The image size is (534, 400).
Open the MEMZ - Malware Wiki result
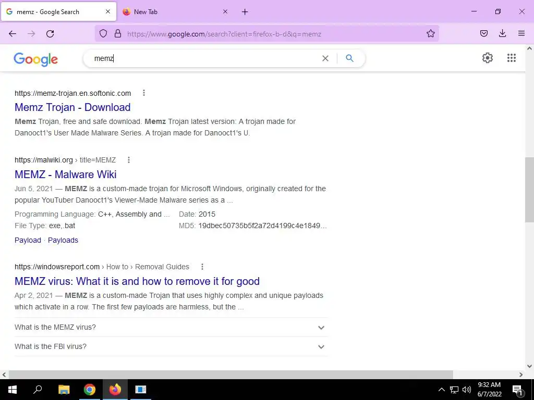(x=65, y=174)
